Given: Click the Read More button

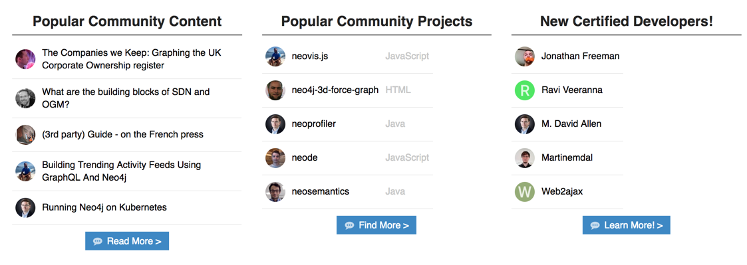Looking at the screenshot, I should coord(127,241).
